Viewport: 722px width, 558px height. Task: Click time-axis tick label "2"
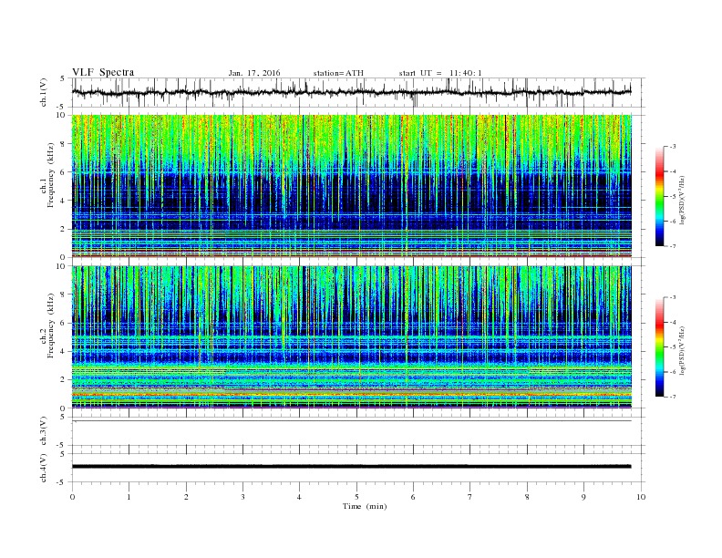(x=186, y=497)
